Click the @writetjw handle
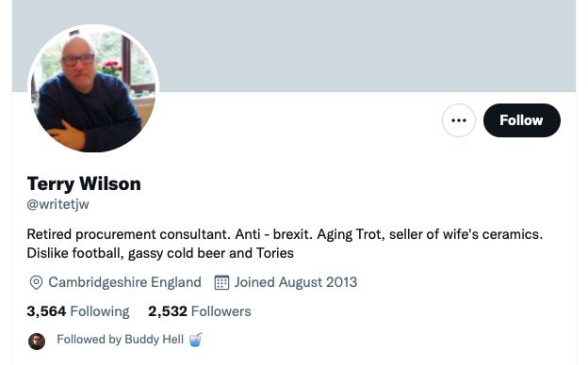 (58, 204)
